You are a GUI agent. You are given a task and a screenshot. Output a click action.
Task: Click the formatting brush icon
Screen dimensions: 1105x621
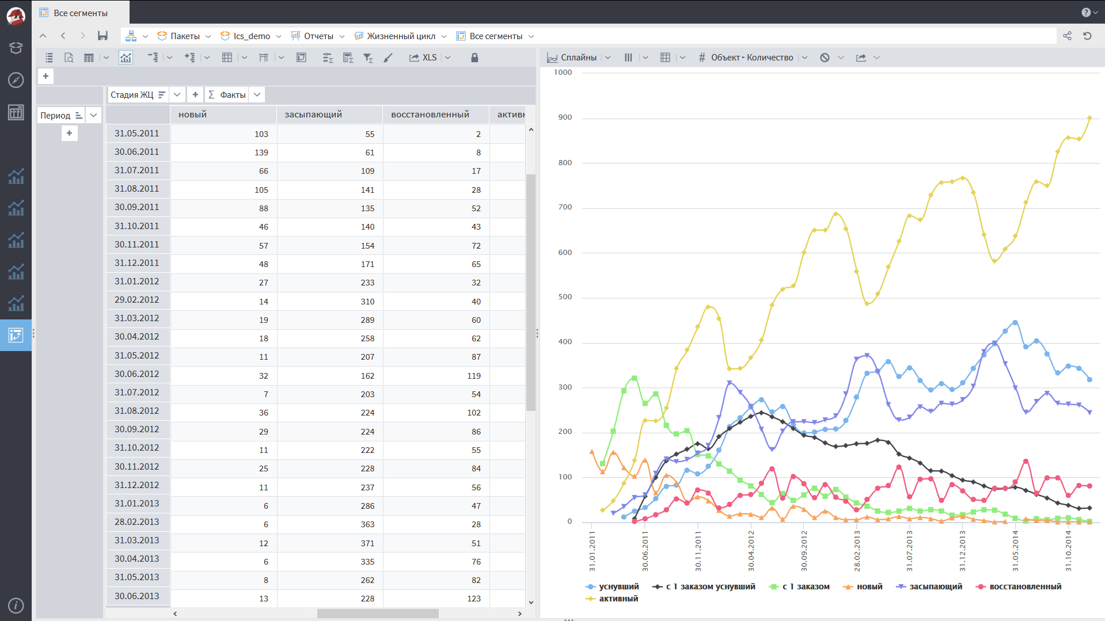[x=388, y=58]
